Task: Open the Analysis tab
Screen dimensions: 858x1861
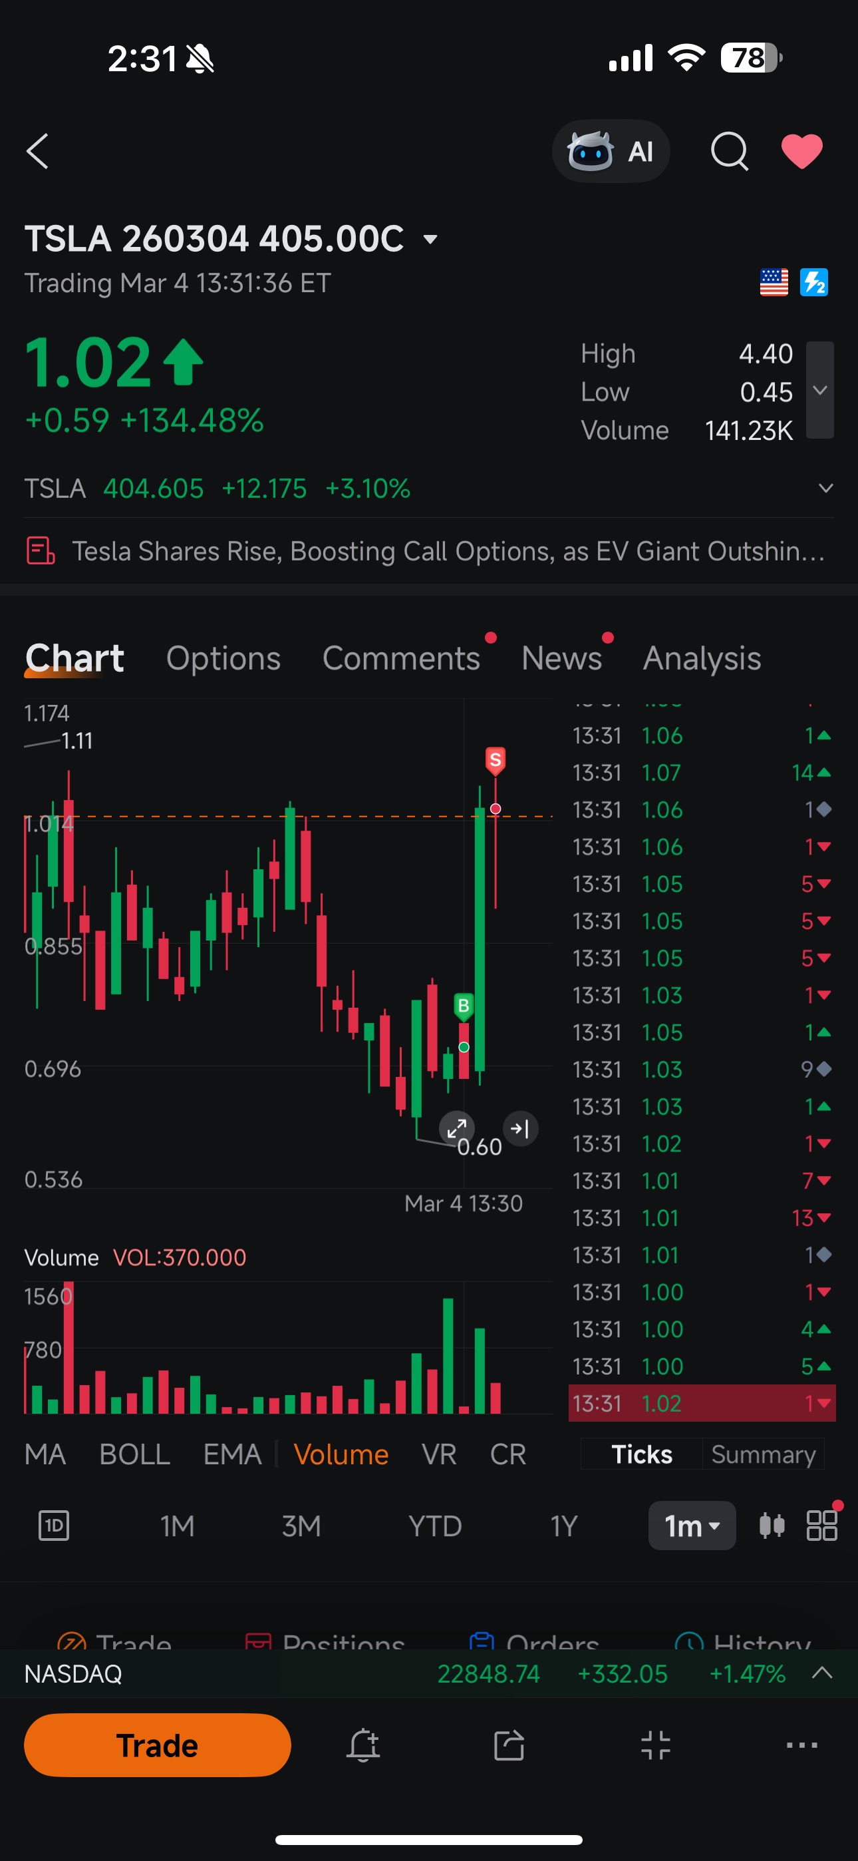Action: [x=702, y=658]
